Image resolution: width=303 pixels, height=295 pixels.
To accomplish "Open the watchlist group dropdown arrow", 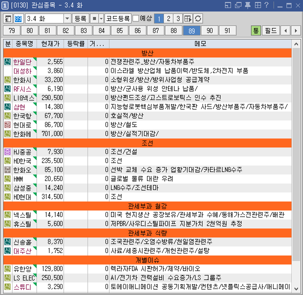I will click(67, 18).
